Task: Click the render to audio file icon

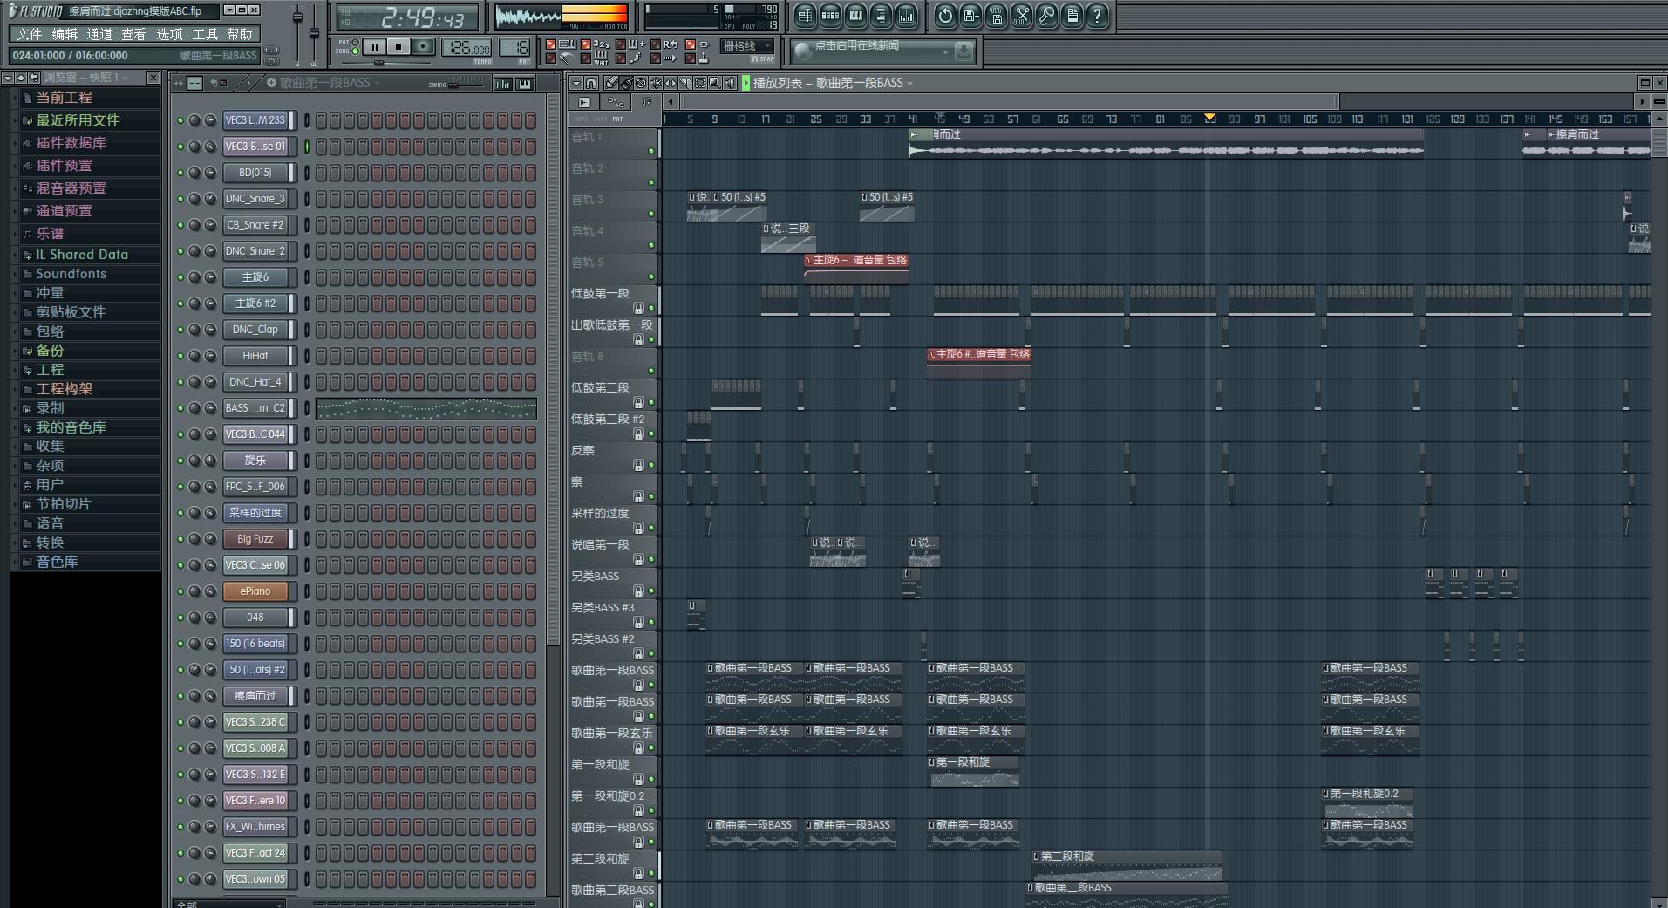Action: tap(996, 15)
